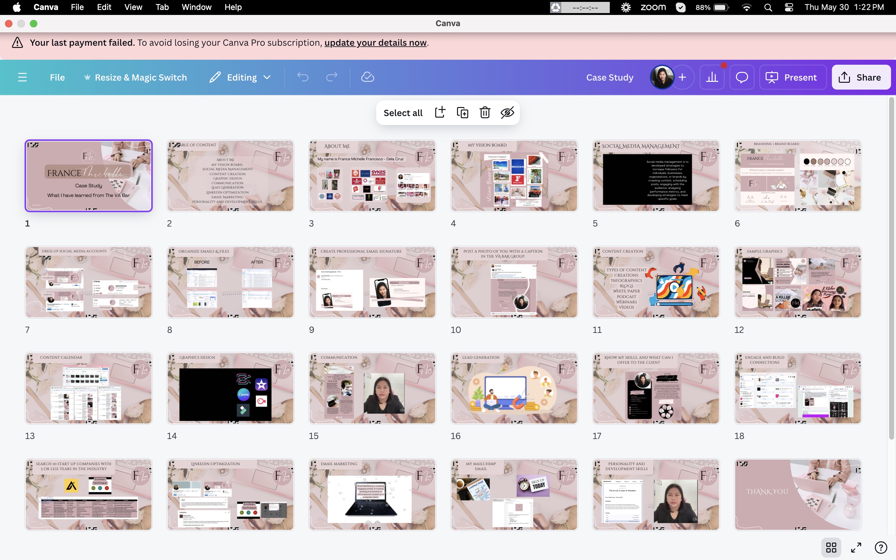
Task: Select page 8 Organize Emails & Files thumbnail
Action: pyautogui.click(x=230, y=282)
